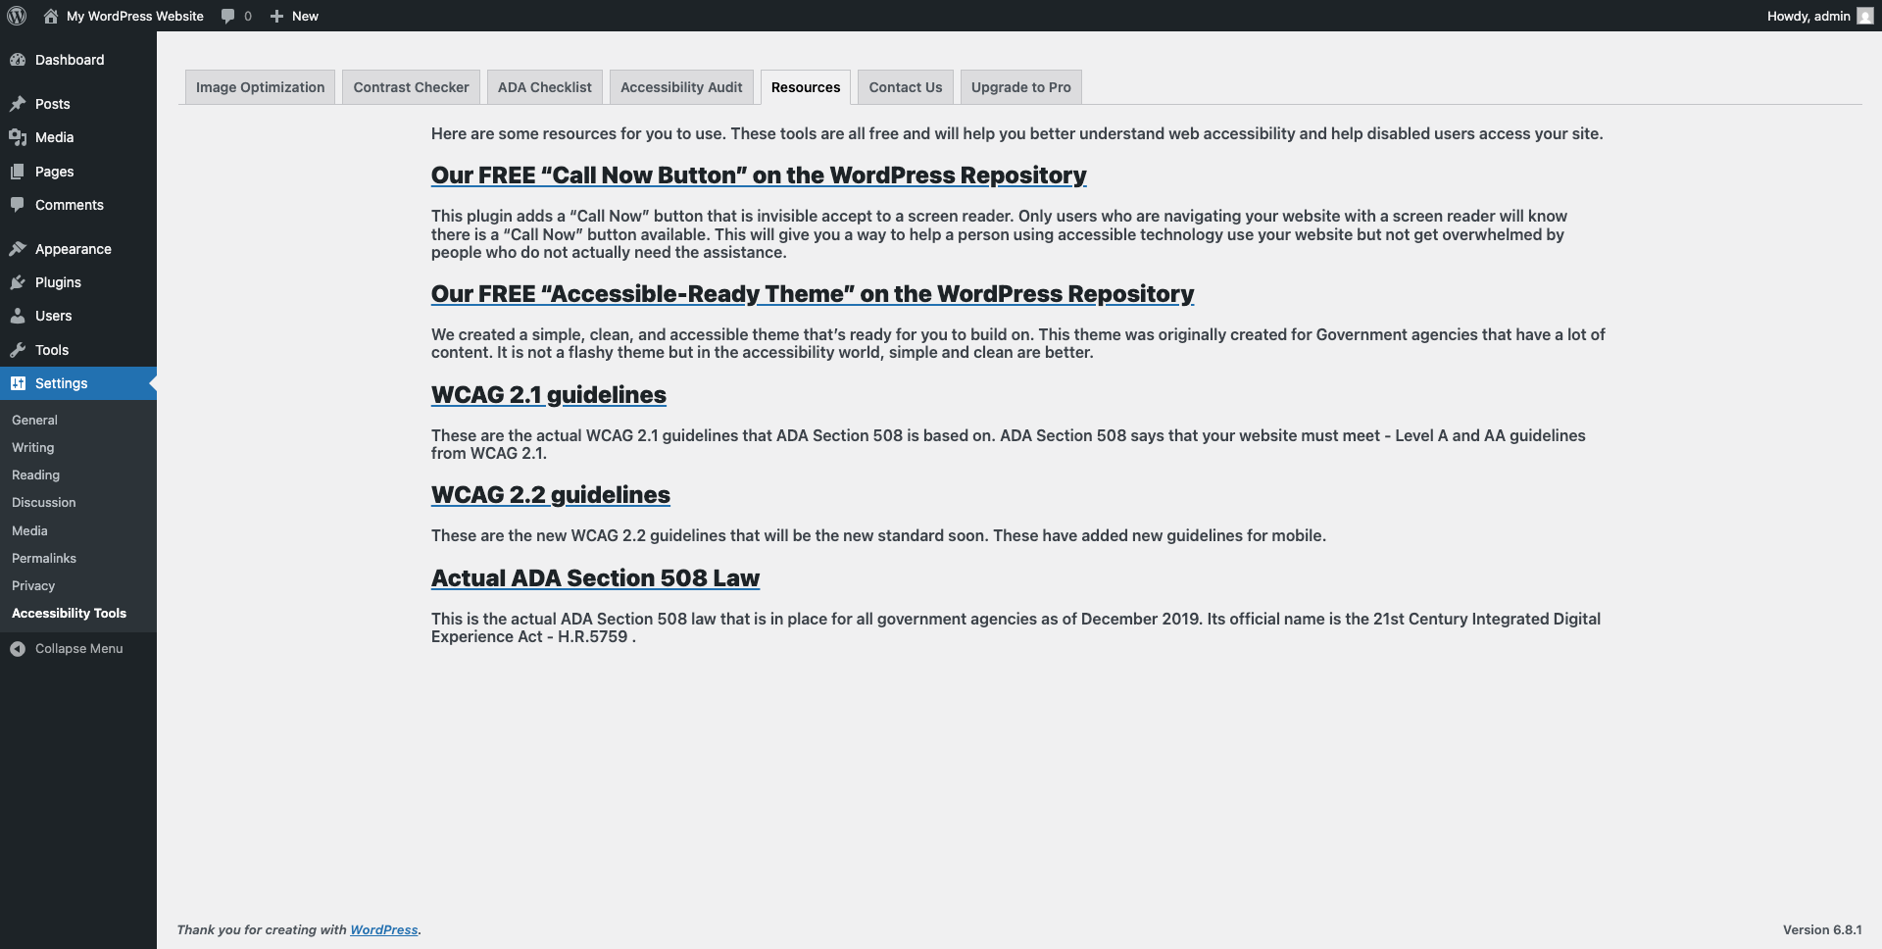The image size is (1882, 949).
Task: Click My WordPress Website site name
Action: pos(135,16)
